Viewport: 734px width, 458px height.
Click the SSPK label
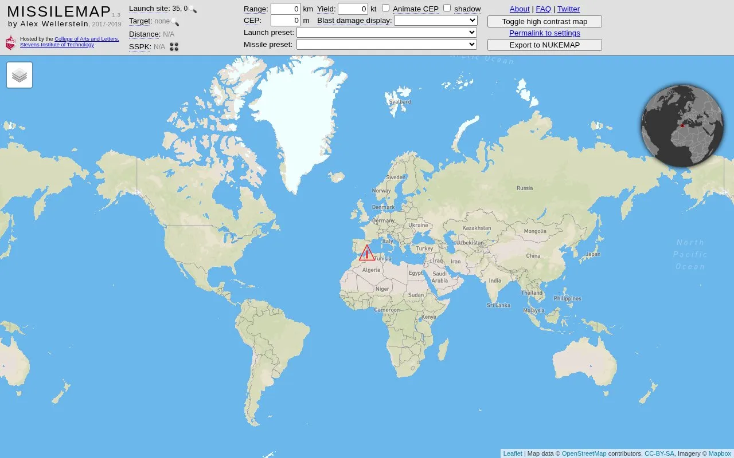click(x=140, y=47)
